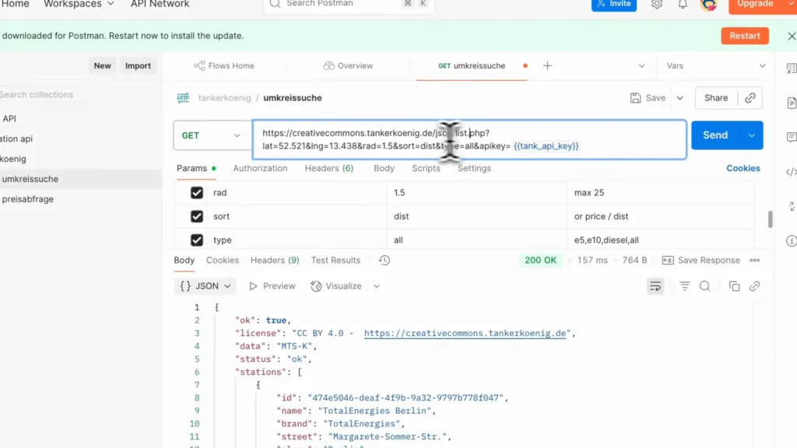Expand the Visualize options chevron

(x=376, y=286)
